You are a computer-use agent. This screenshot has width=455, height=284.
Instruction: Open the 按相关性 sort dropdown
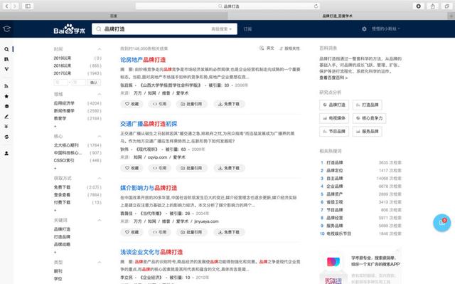pos(289,48)
